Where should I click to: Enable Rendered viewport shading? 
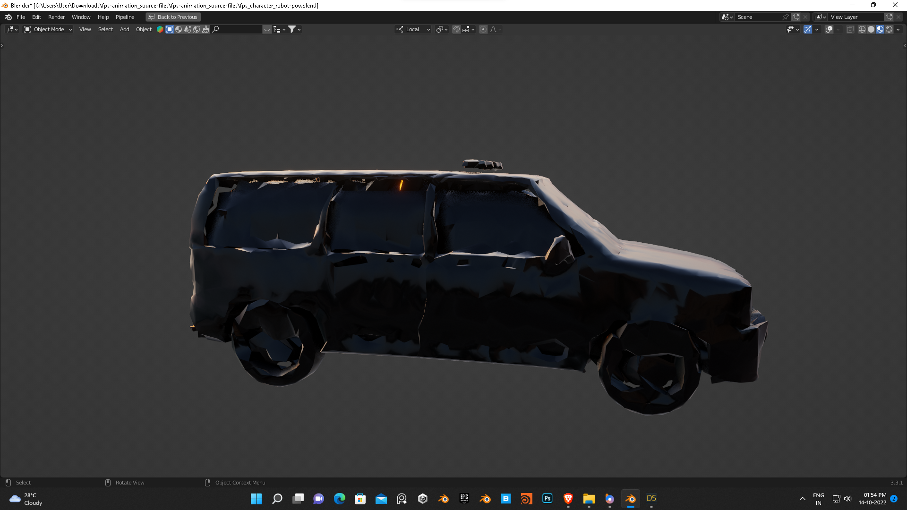click(889, 29)
